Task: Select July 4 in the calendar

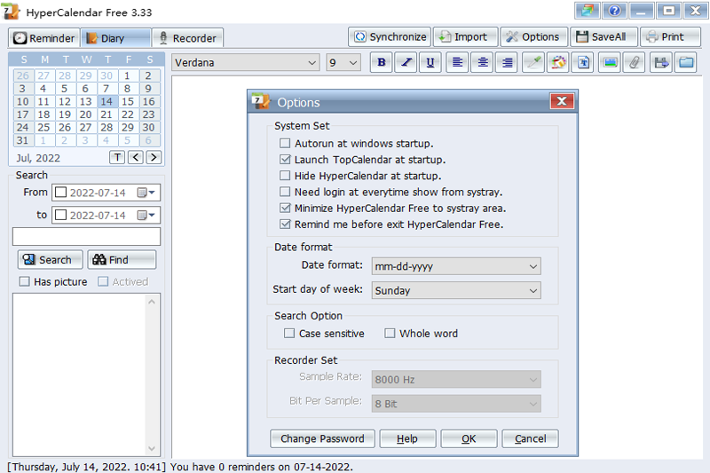Action: coord(43,88)
